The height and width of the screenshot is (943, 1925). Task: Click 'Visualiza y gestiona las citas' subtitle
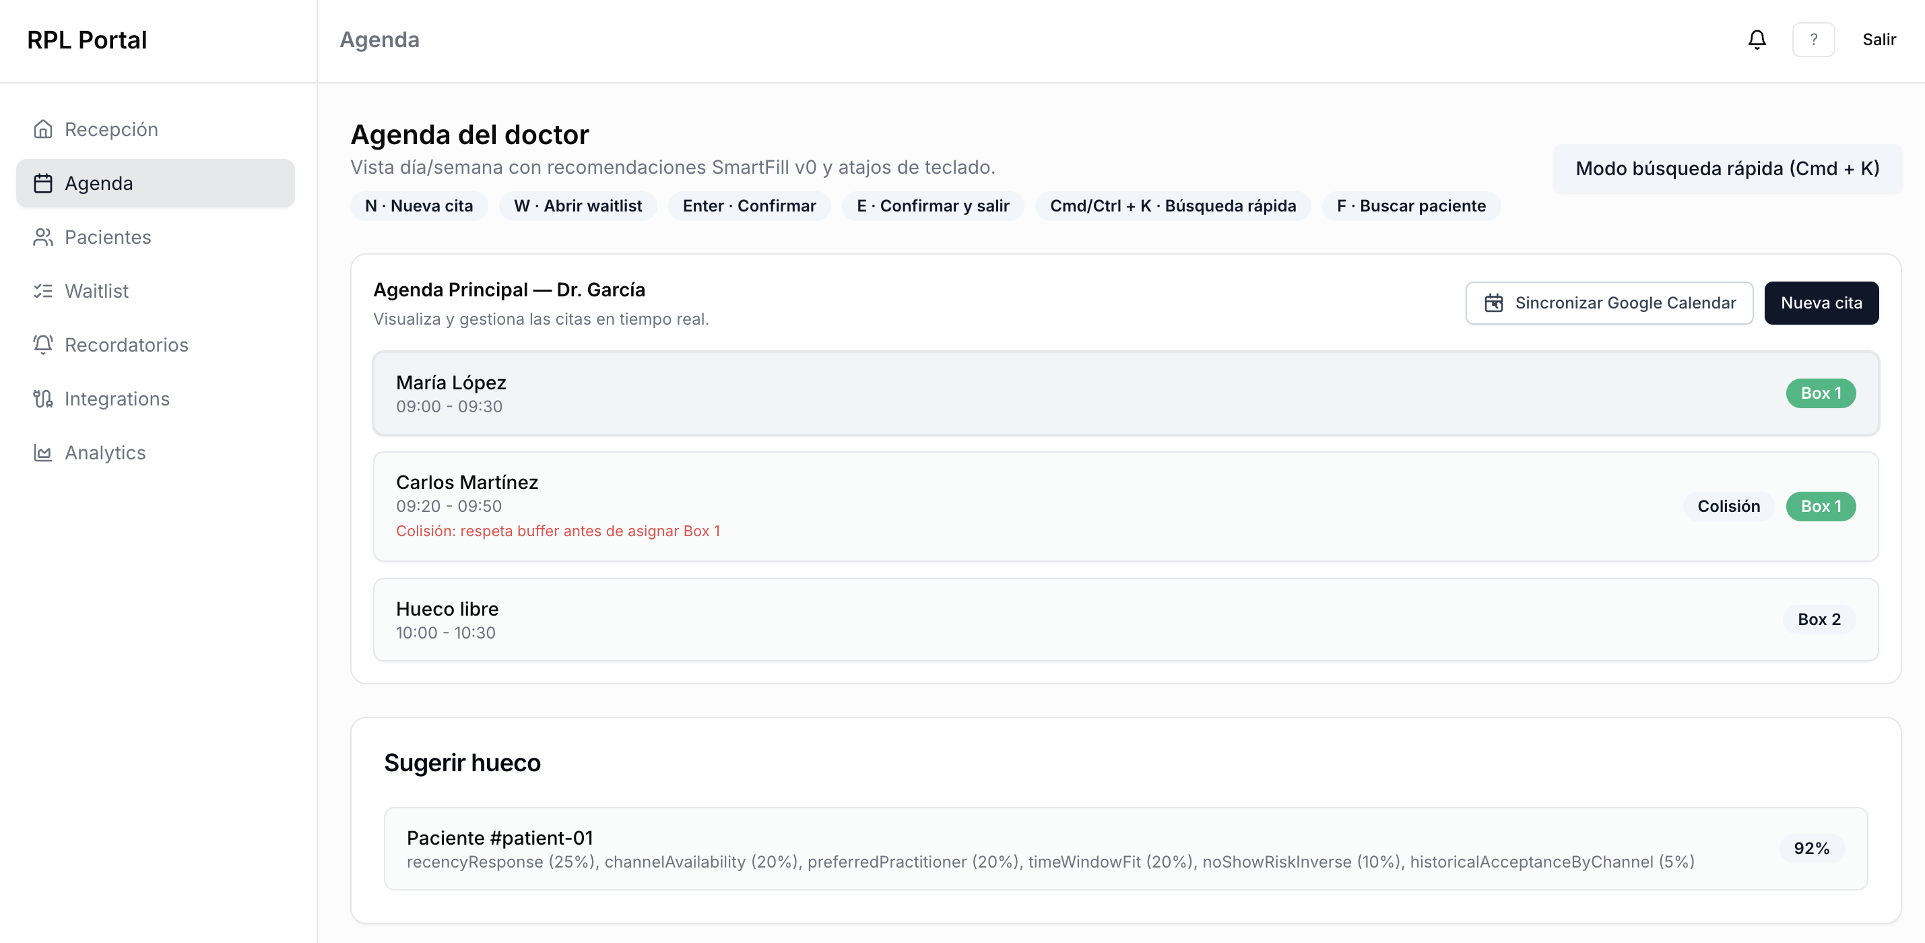tap(541, 319)
